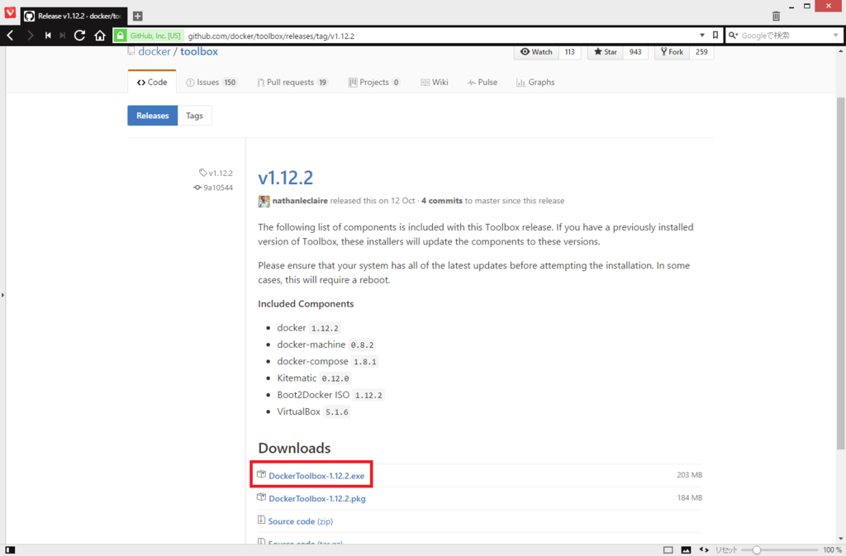Open the 113 watchers count

click(570, 52)
